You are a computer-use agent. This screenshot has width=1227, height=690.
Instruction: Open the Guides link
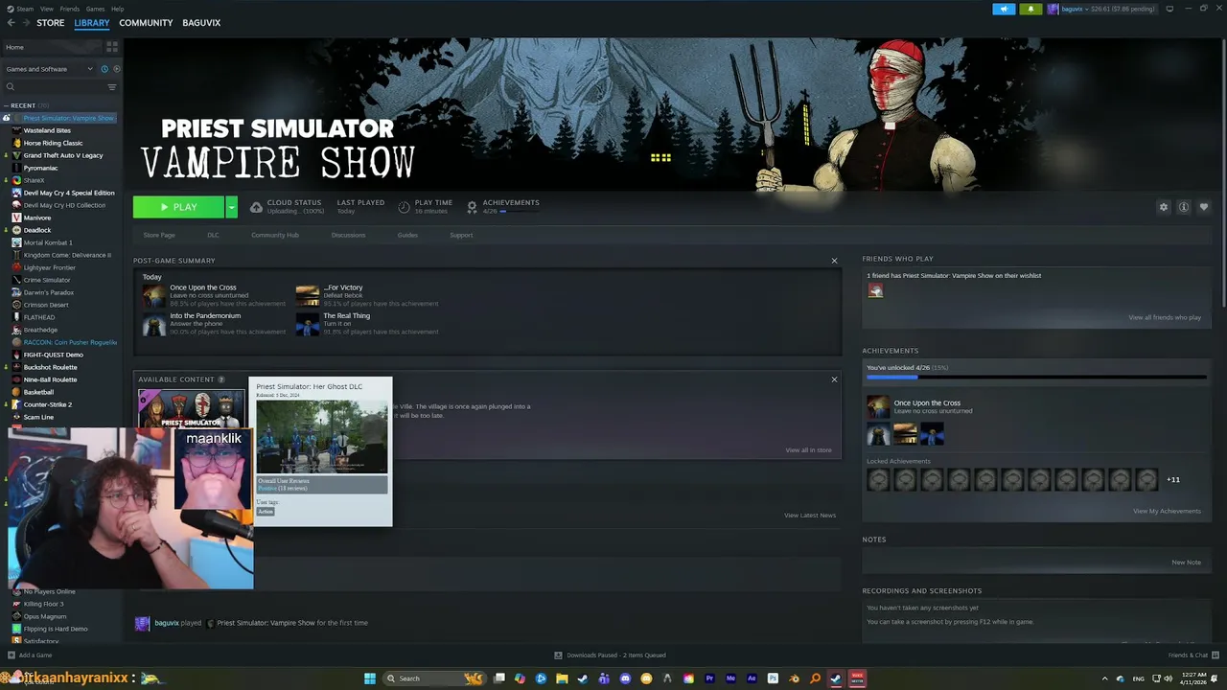(407, 235)
